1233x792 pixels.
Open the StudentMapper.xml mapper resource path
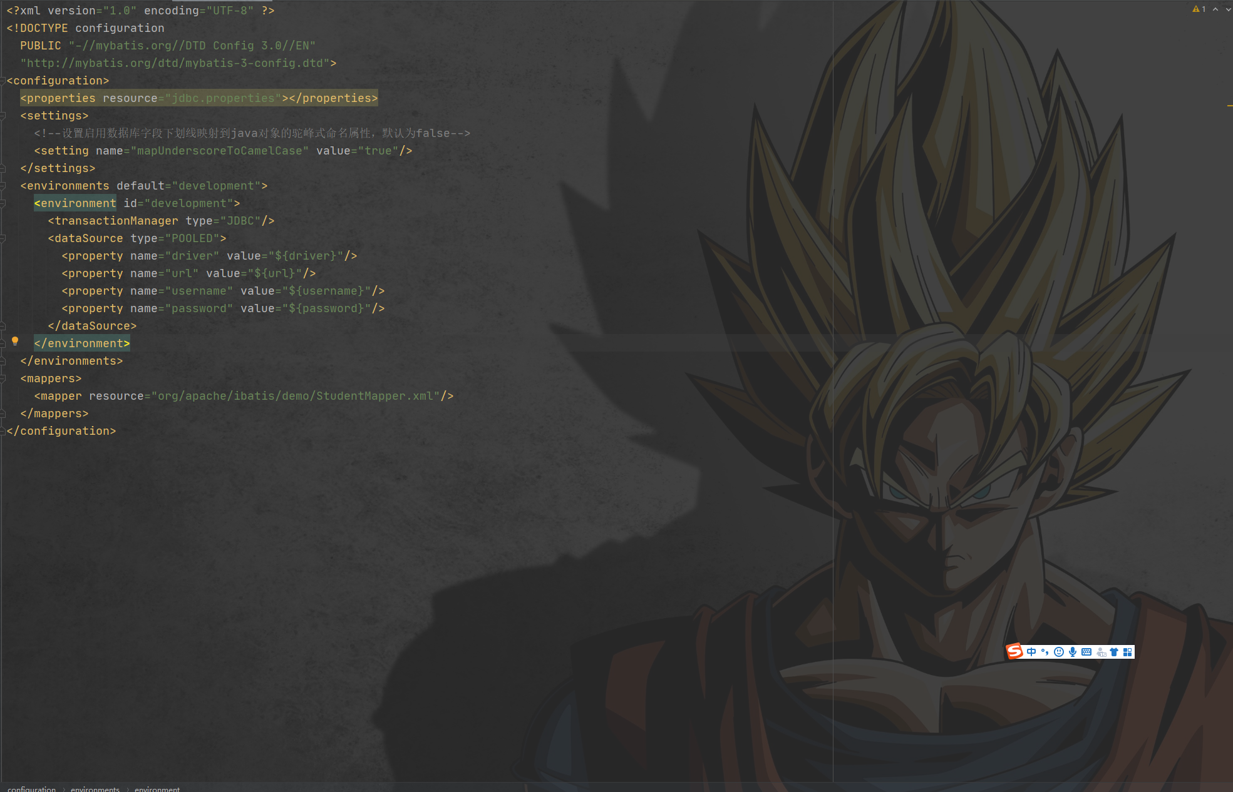click(296, 396)
